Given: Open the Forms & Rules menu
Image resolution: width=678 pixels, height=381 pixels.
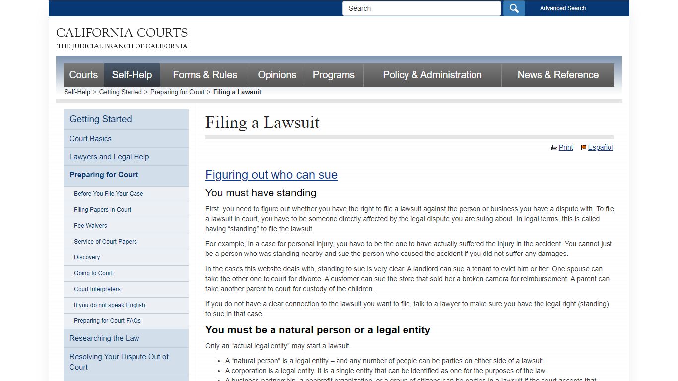Looking at the screenshot, I should pos(205,75).
